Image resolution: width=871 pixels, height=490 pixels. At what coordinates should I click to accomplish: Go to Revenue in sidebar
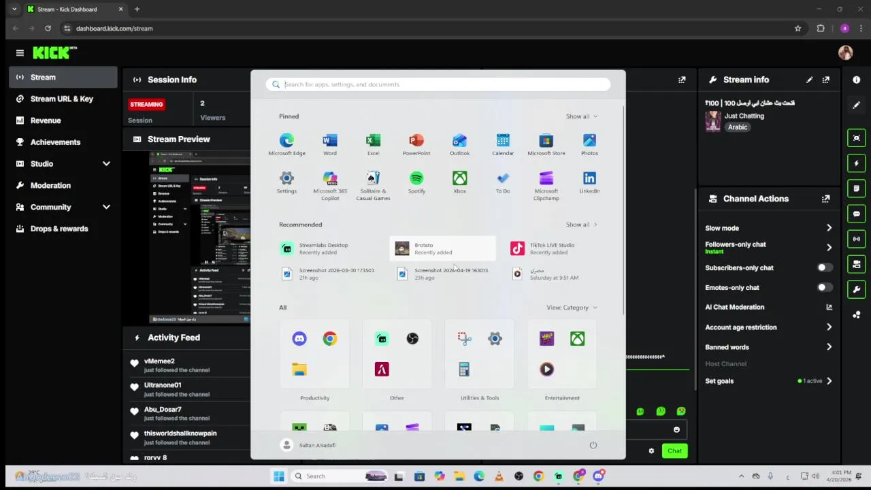point(63,120)
